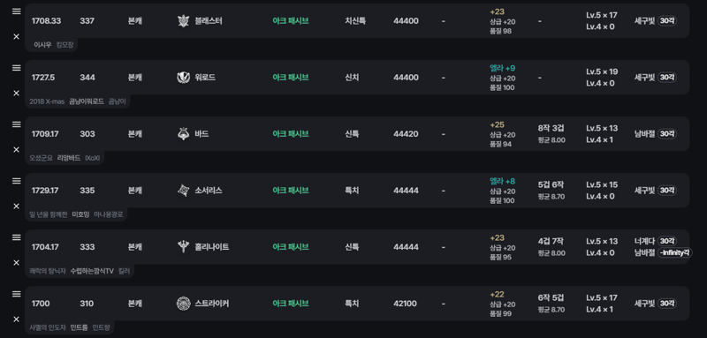Screen dimensions: 707x338
Task: Click the hamburger handle of the 스트라이커 row
Action: 16,294
